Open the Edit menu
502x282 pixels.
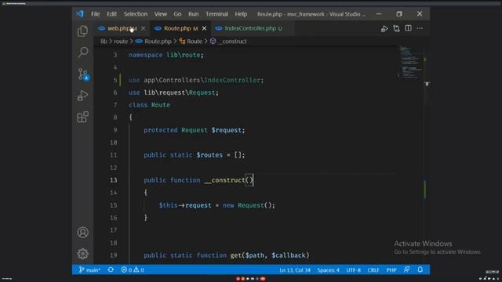coord(111,14)
